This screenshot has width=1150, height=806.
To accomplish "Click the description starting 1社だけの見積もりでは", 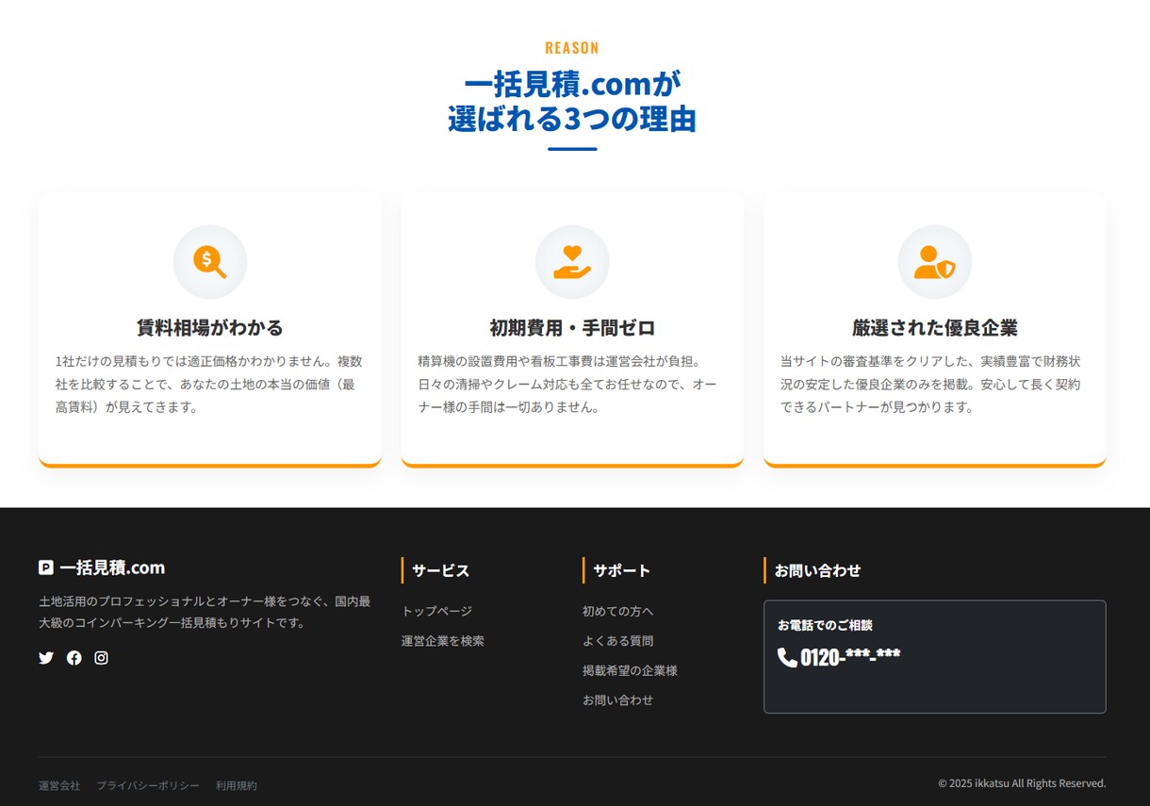I will click(x=209, y=385).
